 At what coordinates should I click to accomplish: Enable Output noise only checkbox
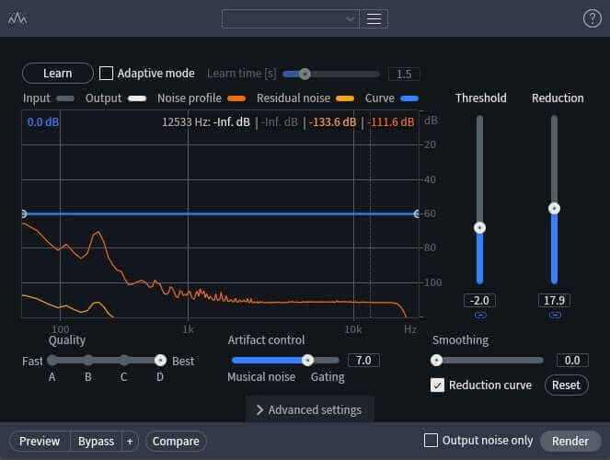tap(431, 441)
